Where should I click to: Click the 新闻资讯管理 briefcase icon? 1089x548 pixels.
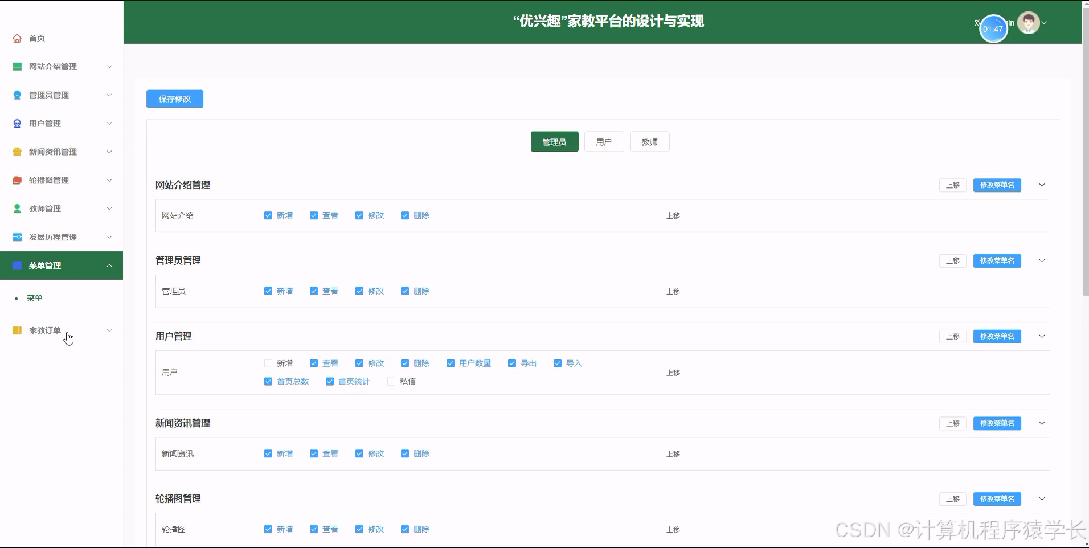[x=17, y=152]
